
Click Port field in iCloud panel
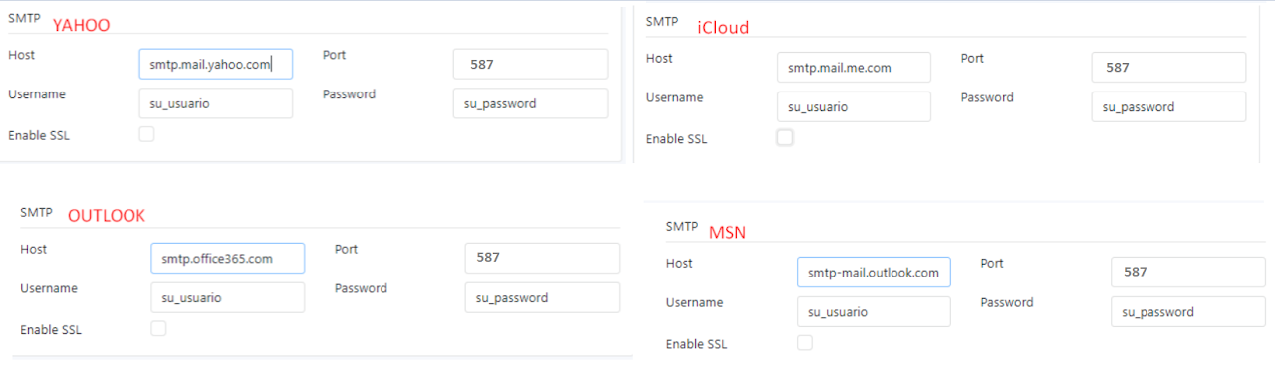tap(1168, 68)
